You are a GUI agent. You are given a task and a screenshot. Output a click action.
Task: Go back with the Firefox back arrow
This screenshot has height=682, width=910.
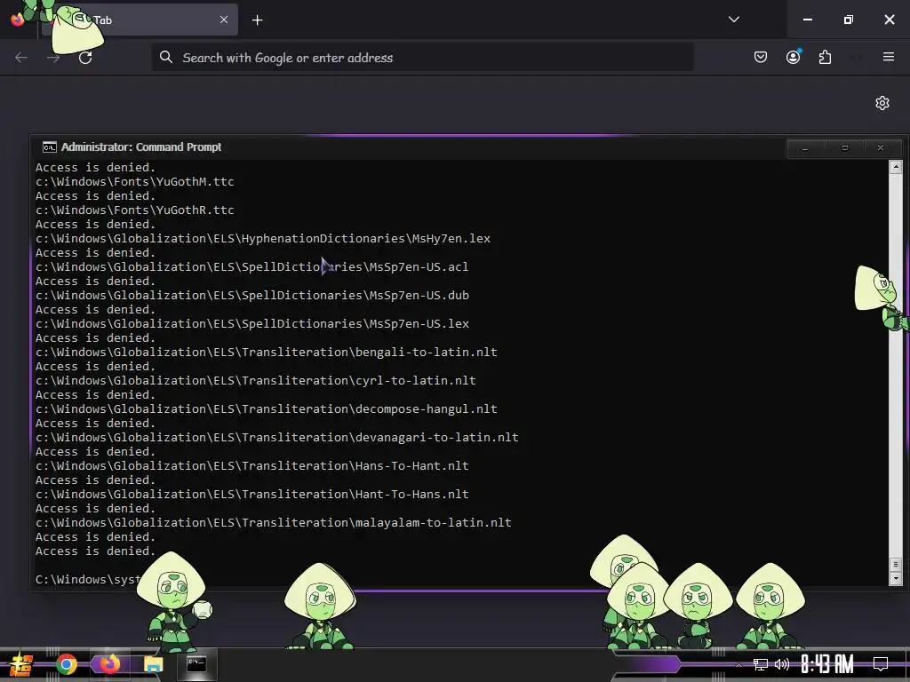point(21,58)
